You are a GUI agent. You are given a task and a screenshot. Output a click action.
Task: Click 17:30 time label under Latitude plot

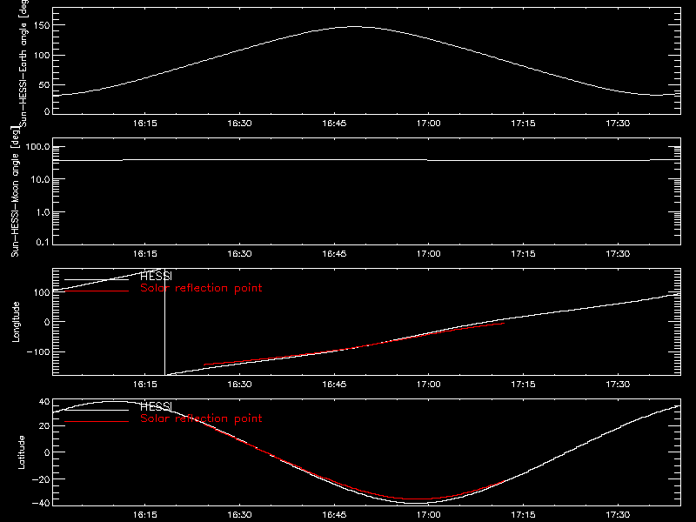tap(618, 515)
